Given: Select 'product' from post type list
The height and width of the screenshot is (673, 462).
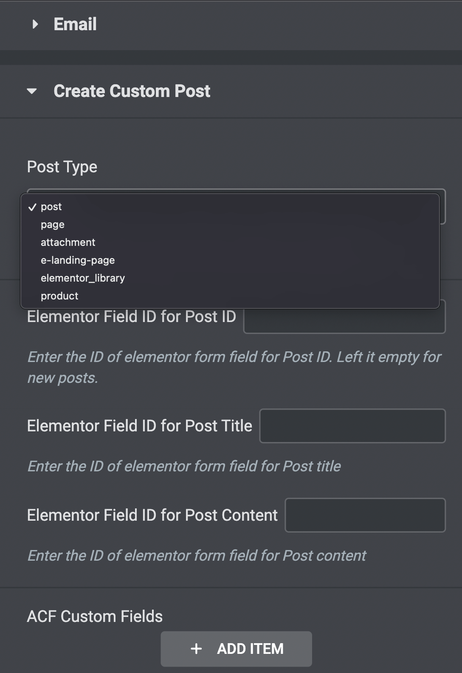Looking at the screenshot, I should [59, 296].
